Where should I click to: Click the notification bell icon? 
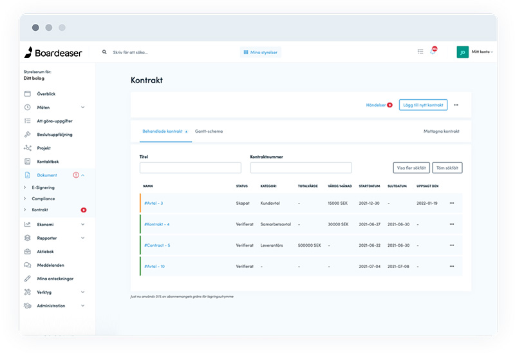pos(433,52)
